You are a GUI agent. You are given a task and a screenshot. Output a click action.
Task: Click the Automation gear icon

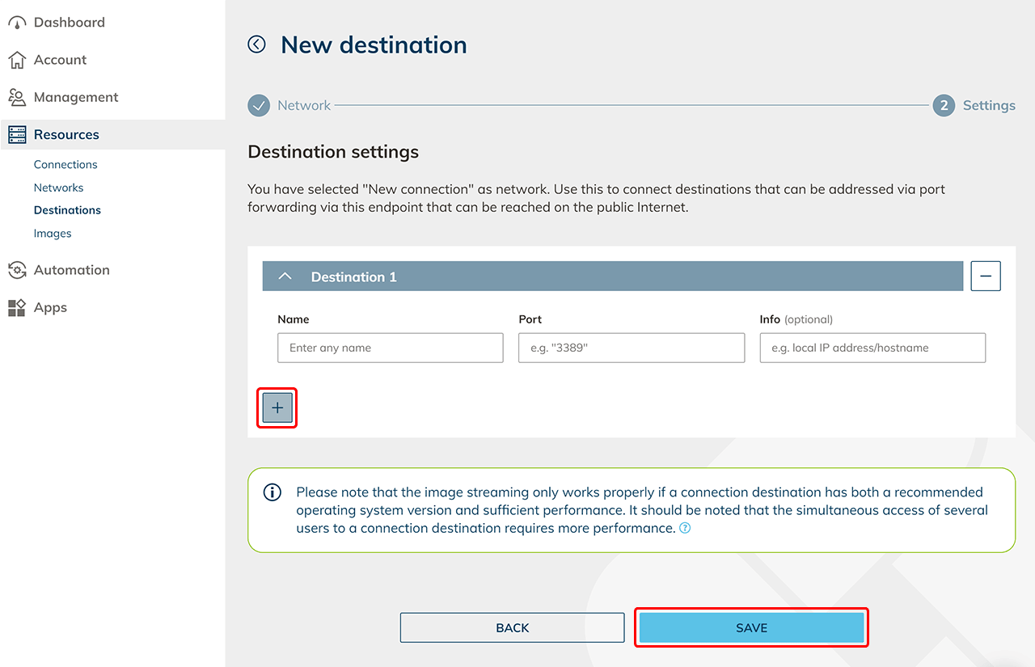tap(17, 270)
